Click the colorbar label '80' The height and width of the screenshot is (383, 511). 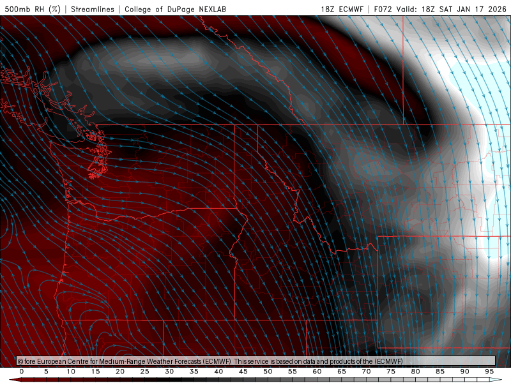(415, 372)
